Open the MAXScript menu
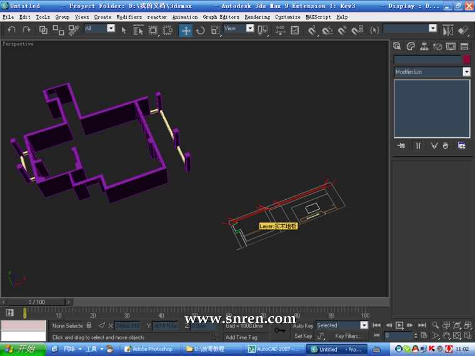Image resolution: width=475 pixels, height=356 pixels. pos(318,17)
